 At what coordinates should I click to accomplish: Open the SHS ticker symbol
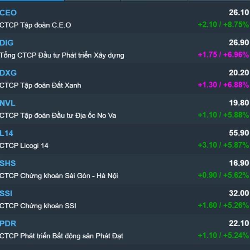pos(8,163)
